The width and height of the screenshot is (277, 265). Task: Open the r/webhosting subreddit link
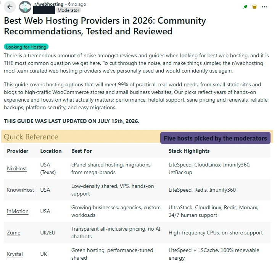[49, 4]
